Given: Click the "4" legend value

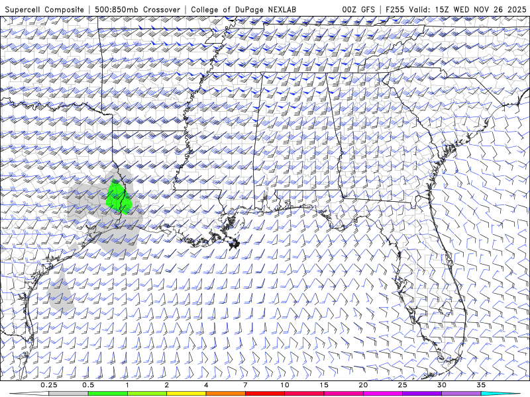Looking at the screenshot, I should click(x=206, y=385).
